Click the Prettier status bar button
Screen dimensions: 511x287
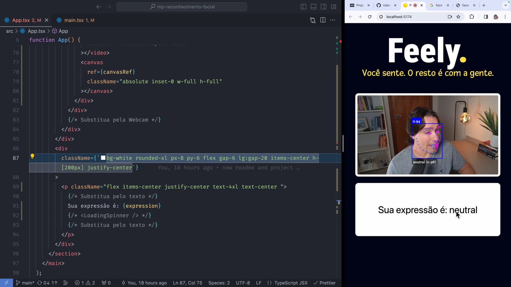tap(324, 283)
